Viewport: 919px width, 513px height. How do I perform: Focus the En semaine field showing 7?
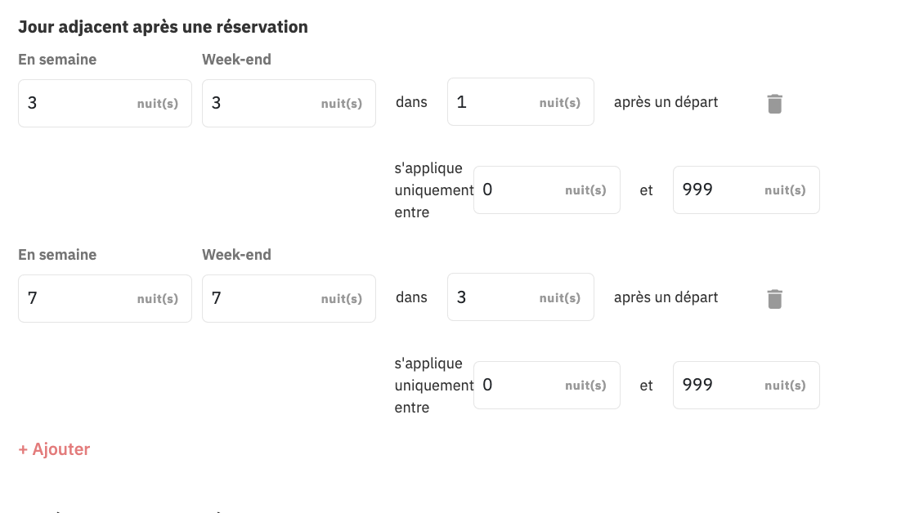pos(105,299)
